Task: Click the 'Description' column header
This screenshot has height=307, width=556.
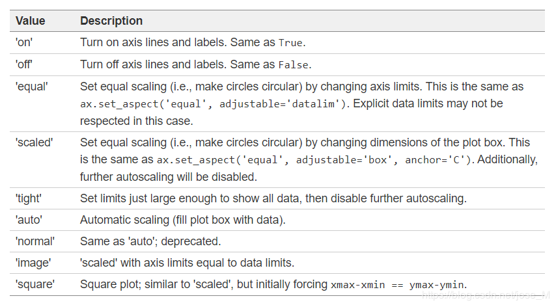Action: [x=111, y=21]
